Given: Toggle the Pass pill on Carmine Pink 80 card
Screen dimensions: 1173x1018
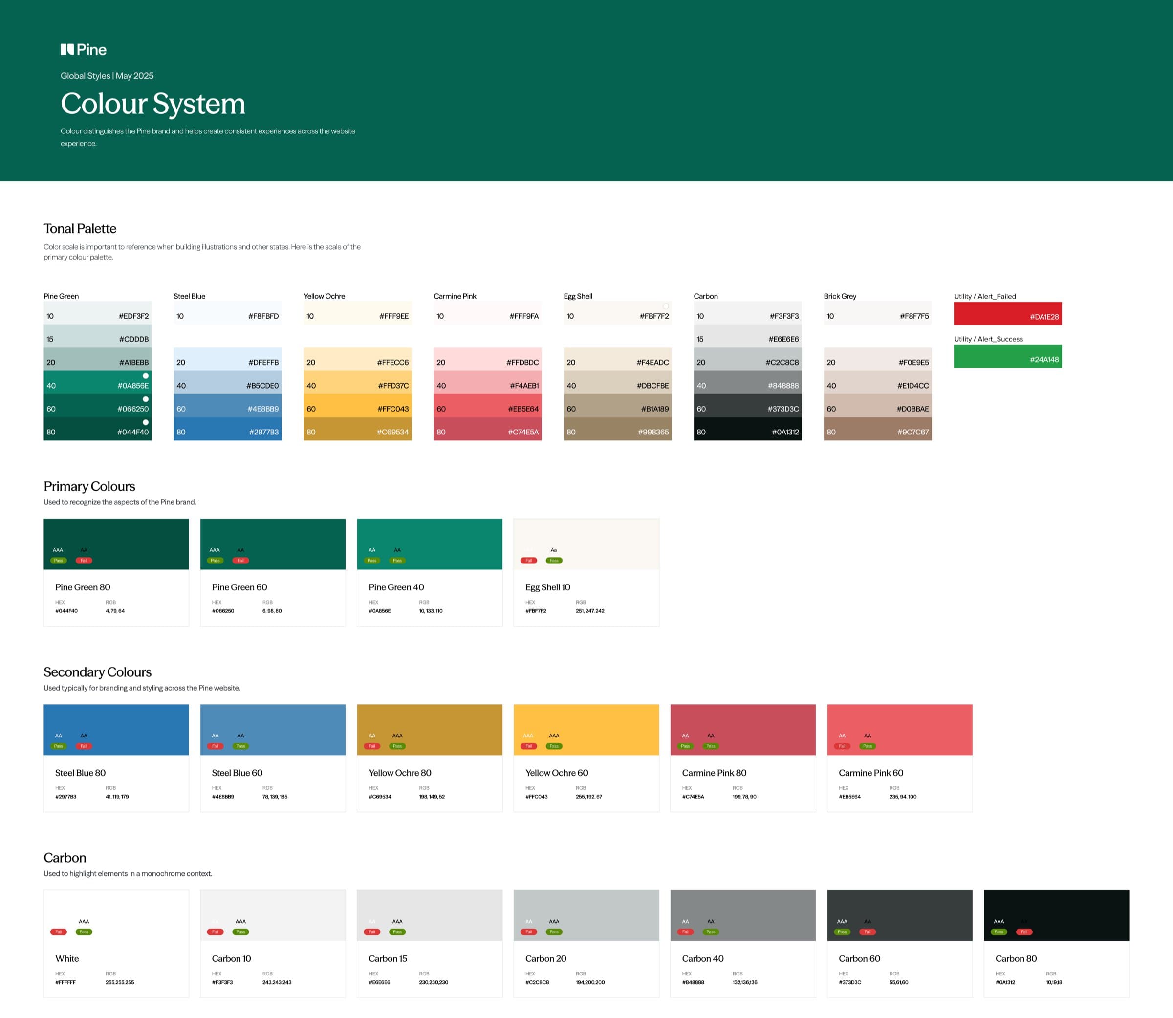Looking at the screenshot, I should (685, 746).
